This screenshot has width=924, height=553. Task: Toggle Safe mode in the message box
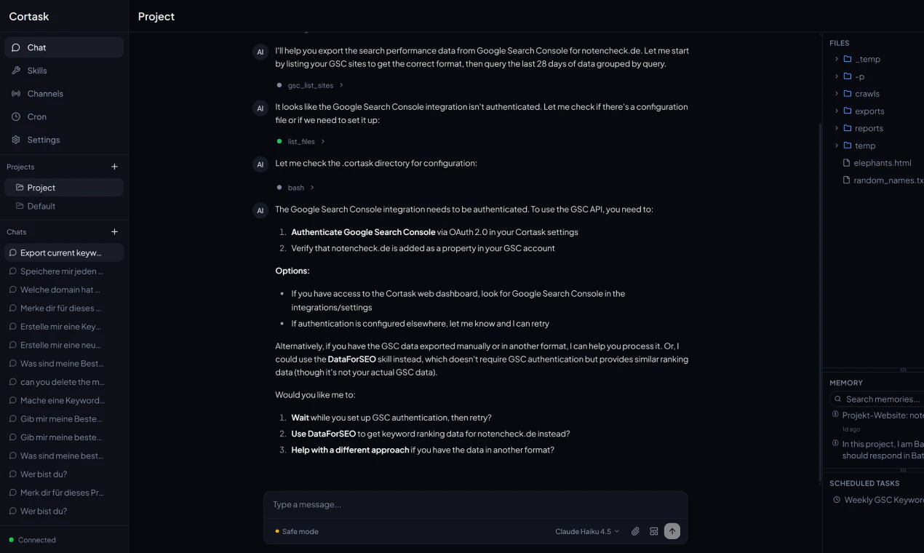point(297,532)
